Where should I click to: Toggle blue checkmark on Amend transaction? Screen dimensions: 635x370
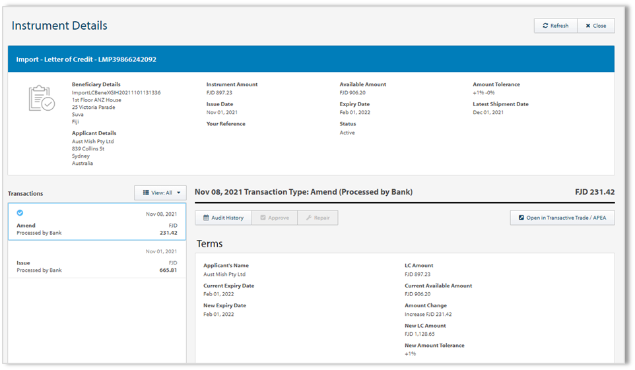click(20, 213)
